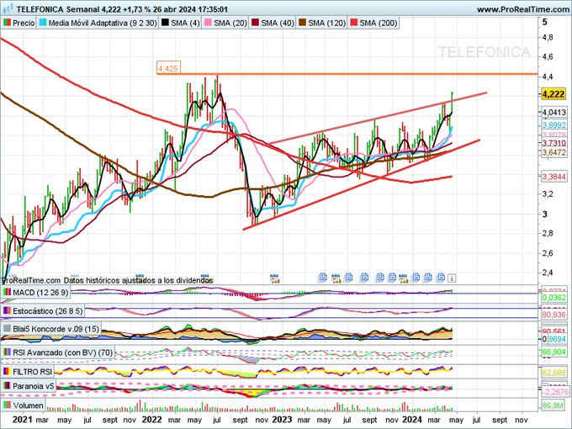
Task: Click the 66,904 RSI value label
Action: (553, 352)
